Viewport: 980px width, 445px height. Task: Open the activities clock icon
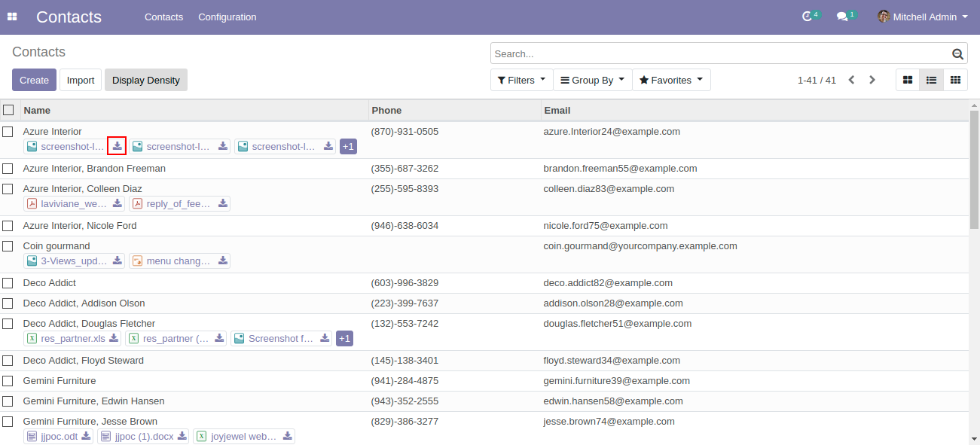(x=808, y=17)
